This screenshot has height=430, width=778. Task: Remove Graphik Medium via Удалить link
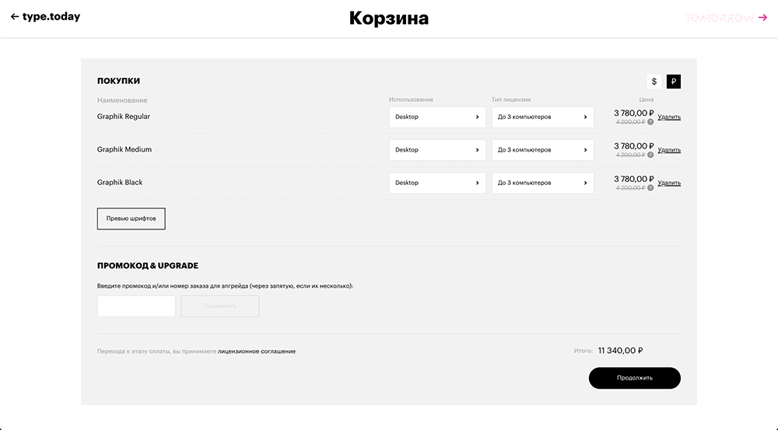pos(669,150)
